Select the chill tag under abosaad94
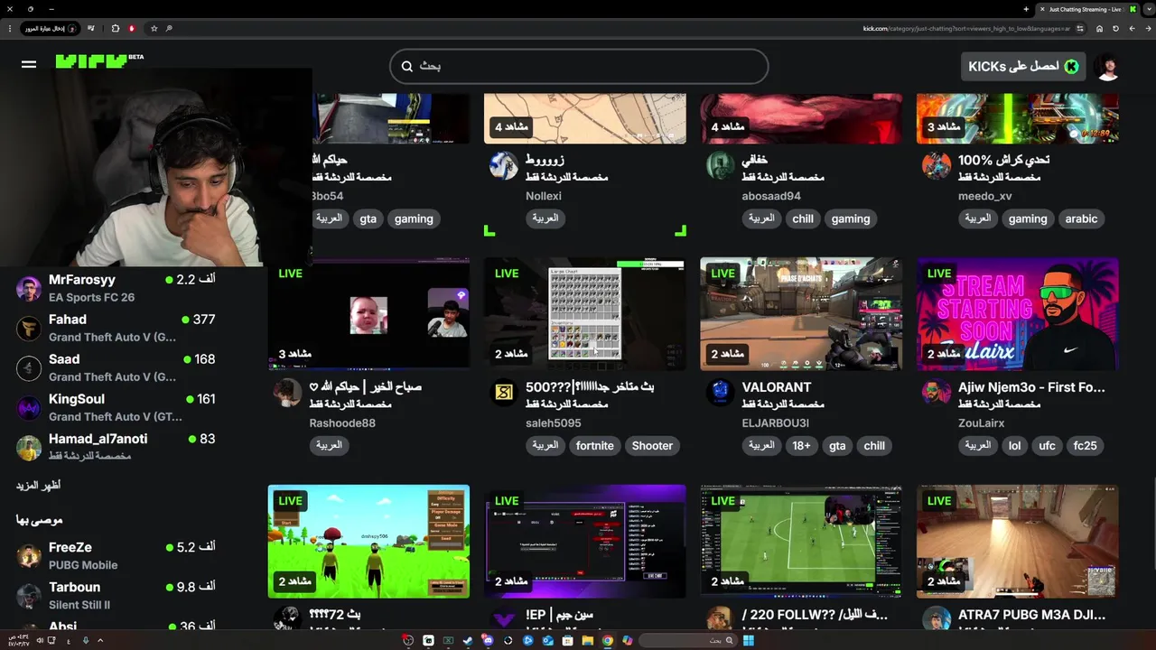Viewport: 1156px width, 650px height. 803,218
